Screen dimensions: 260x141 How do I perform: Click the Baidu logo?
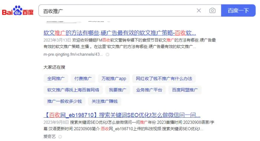[x=18, y=11]
